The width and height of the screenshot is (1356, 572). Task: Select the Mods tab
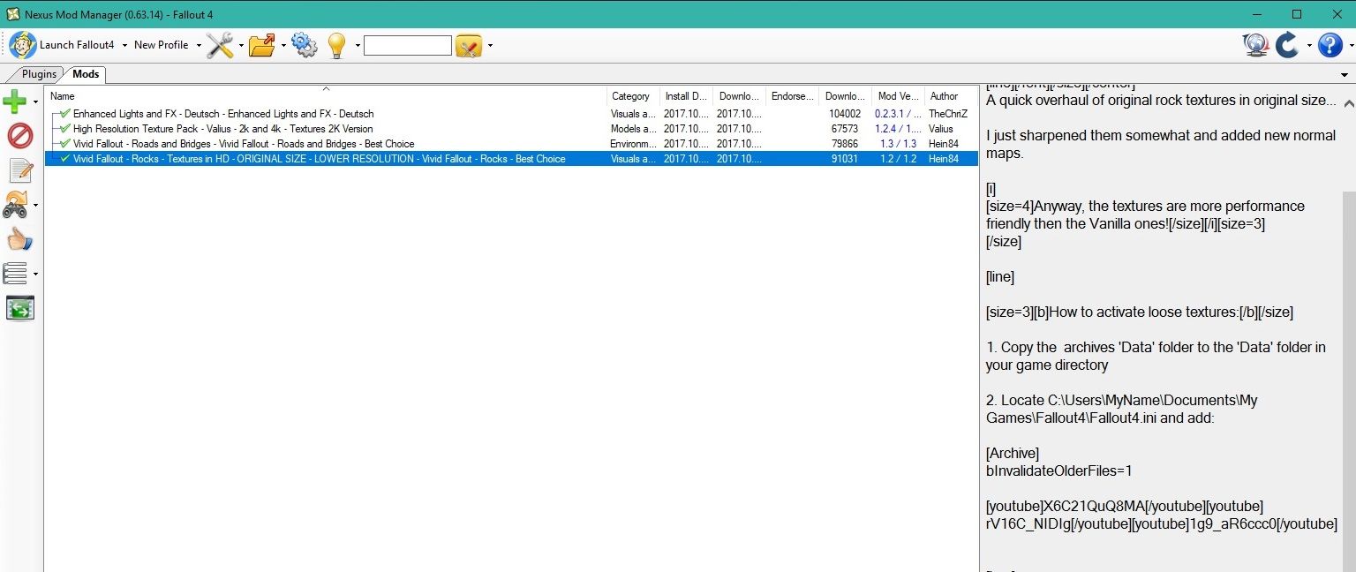(86, 74)
